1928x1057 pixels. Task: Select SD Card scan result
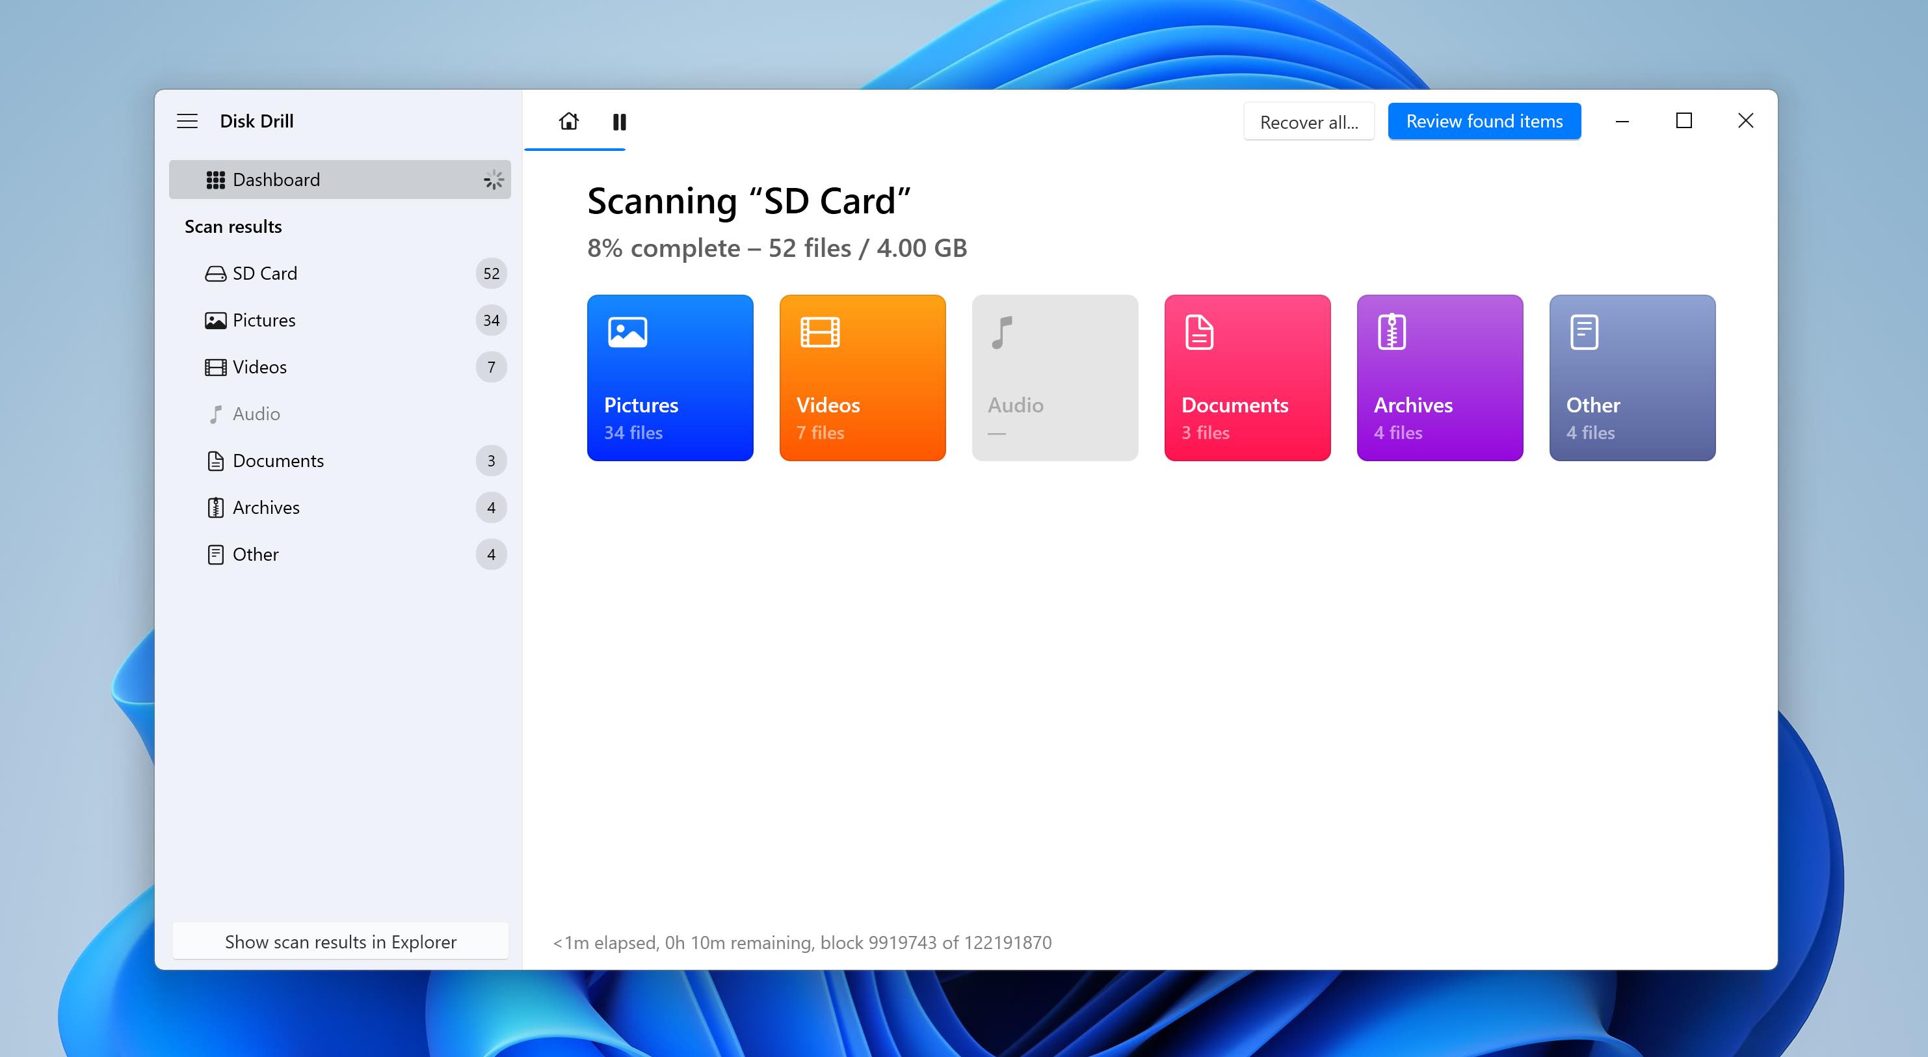point(340,273)
